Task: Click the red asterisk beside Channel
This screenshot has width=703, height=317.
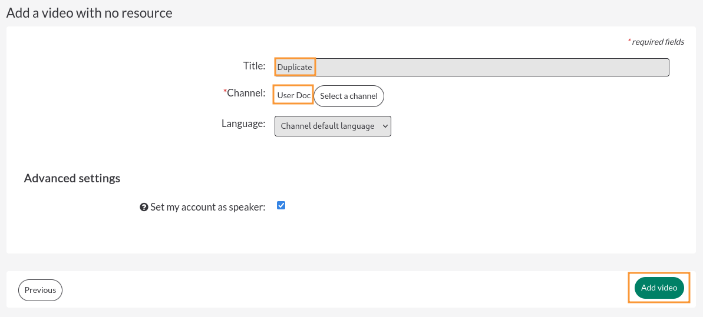Action: pyautogui.click(x=225, y=91)
